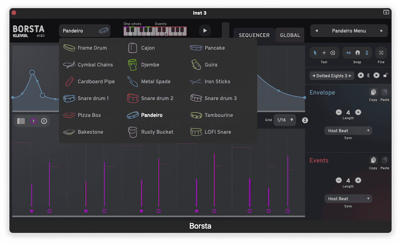Select event layer 1 circle

click(x=33, y=121)
